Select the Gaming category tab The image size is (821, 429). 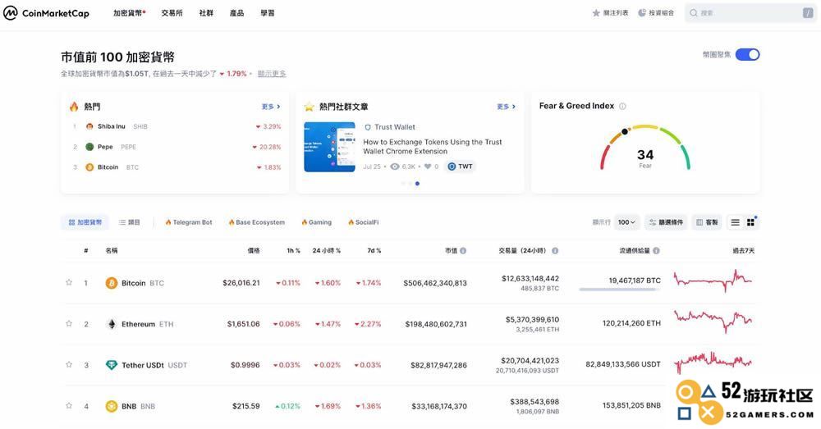317,222
